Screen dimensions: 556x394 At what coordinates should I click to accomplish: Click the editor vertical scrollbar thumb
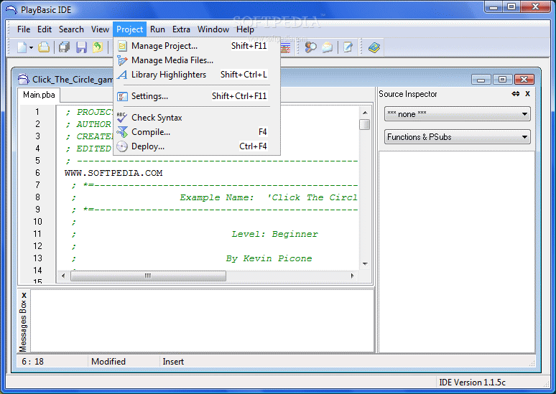[364, 124]
